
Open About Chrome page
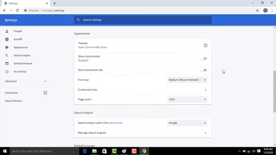[13, 101]
